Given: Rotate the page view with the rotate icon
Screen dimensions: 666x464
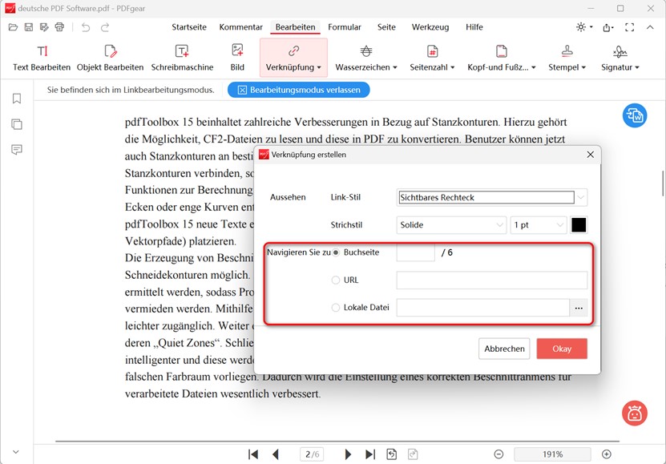Looking at the screenshot, I should 392,454.
